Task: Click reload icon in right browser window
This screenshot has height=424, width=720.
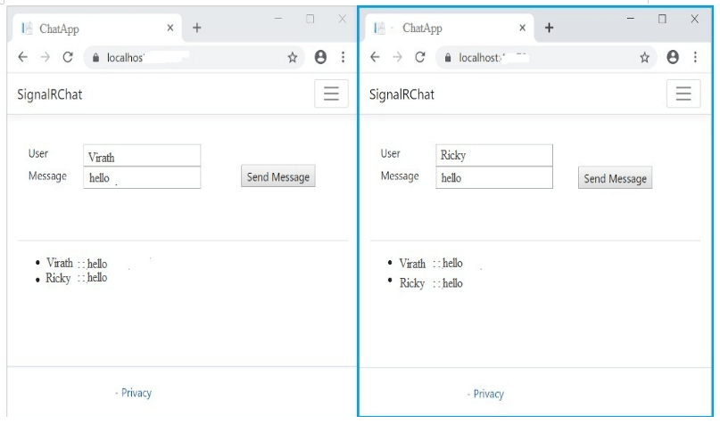Action: click(x=419, y=57)
